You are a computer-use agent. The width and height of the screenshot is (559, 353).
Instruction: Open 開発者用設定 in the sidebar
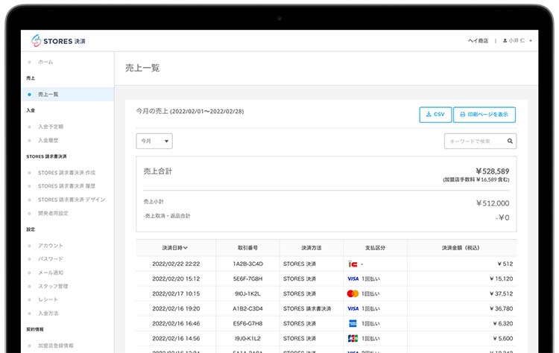(53, 214)
